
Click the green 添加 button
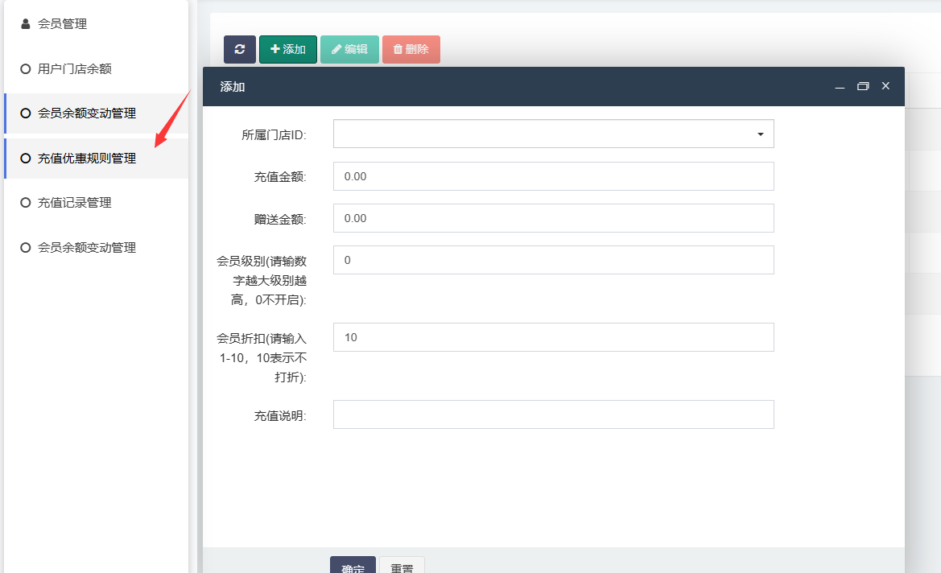point(288,49)
